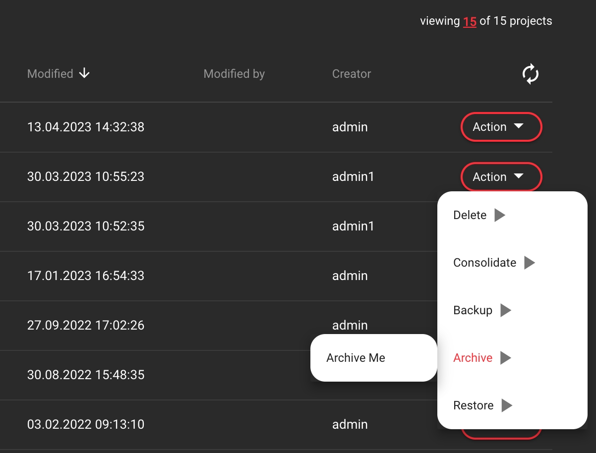Click the triangle arrow next to Restore
The height and width of the screenshot is (453, 596).
pos(506,405)
